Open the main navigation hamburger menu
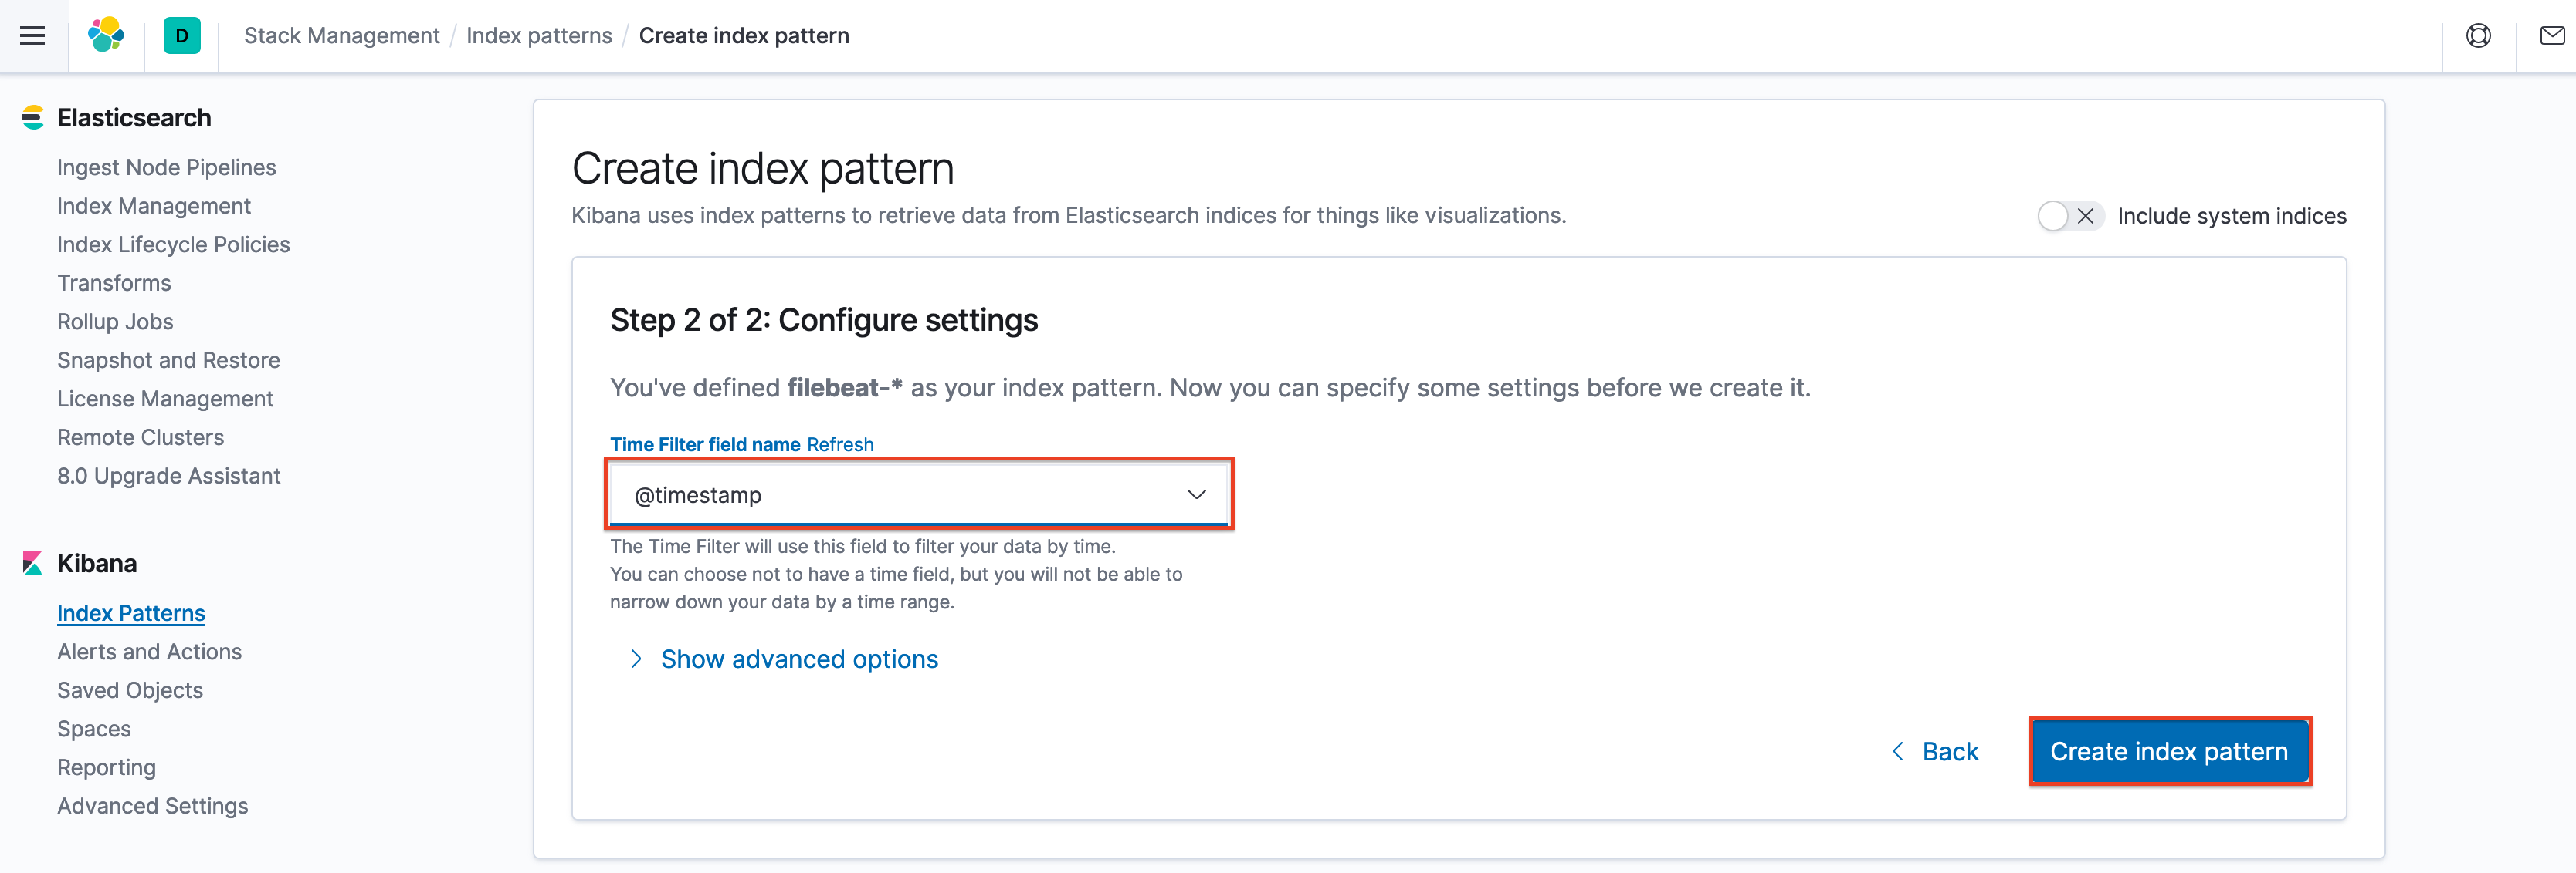The height and width of the screenshot is (873, 2576). pos(32,35)
